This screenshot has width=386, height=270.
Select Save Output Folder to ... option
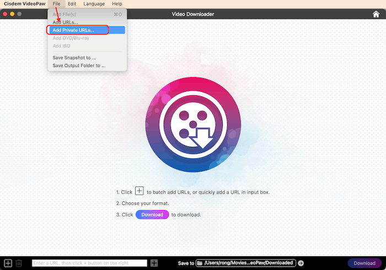tap(79, 65)
